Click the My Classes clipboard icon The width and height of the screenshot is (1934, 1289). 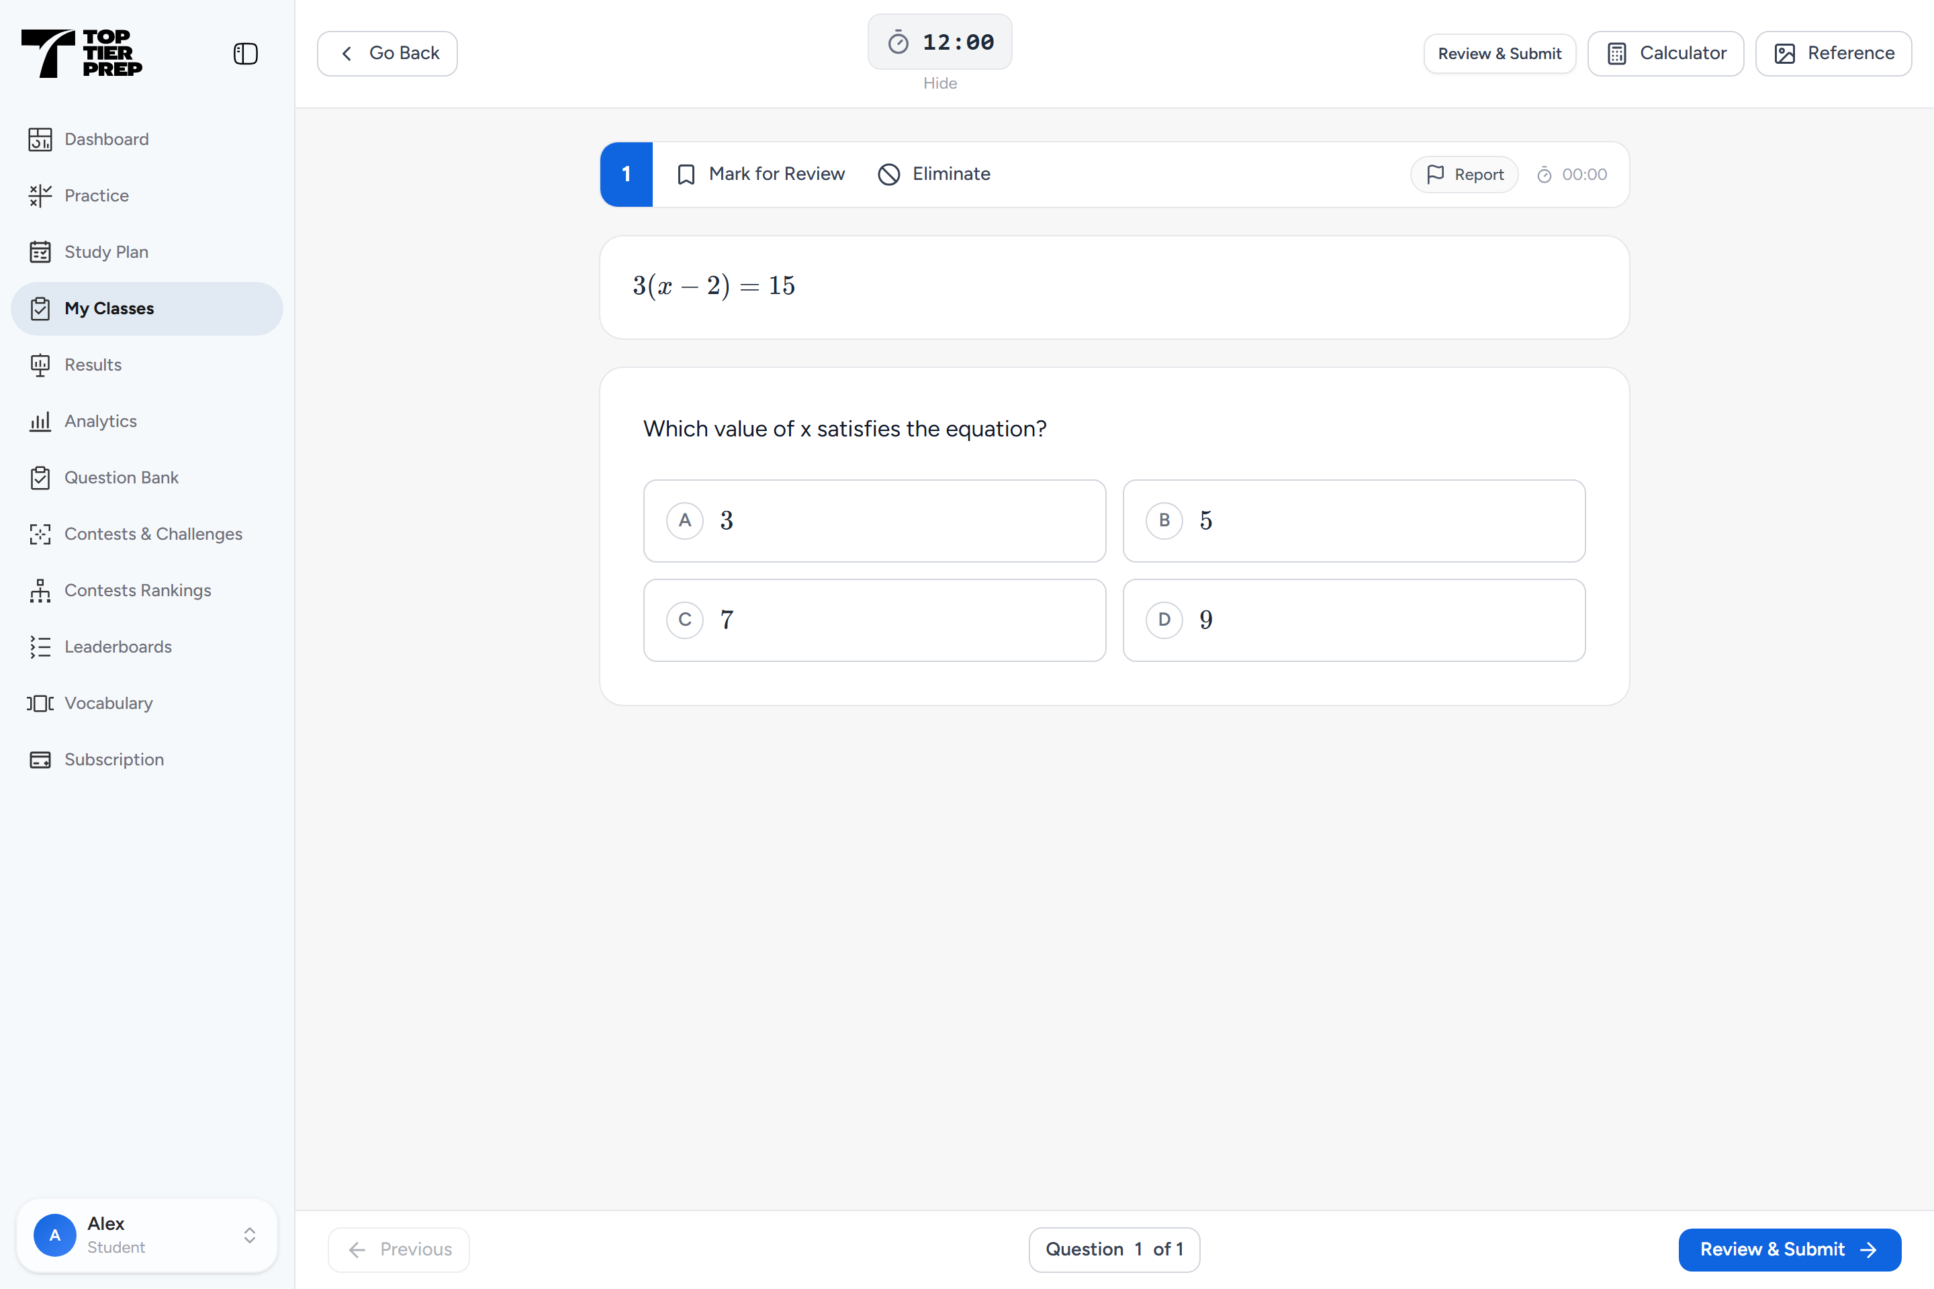[40, 308]
